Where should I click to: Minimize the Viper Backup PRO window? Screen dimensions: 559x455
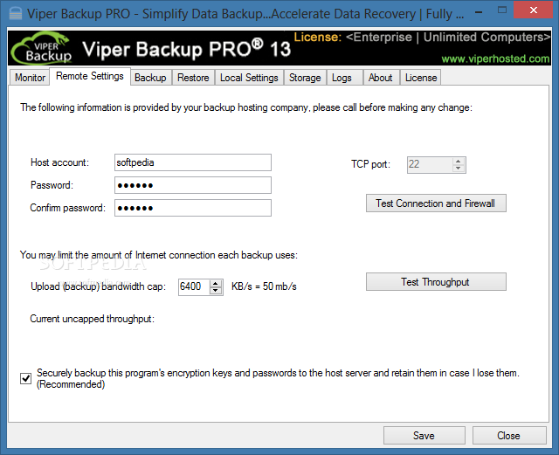coord(479,13)
